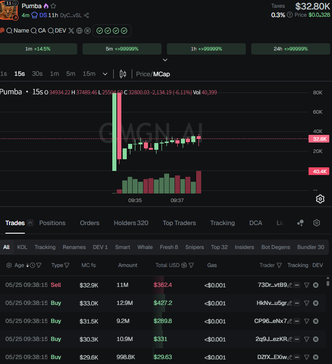Switch chart style via candlestick icon
This screenshot has width=332, height=364.
[123, 74]
